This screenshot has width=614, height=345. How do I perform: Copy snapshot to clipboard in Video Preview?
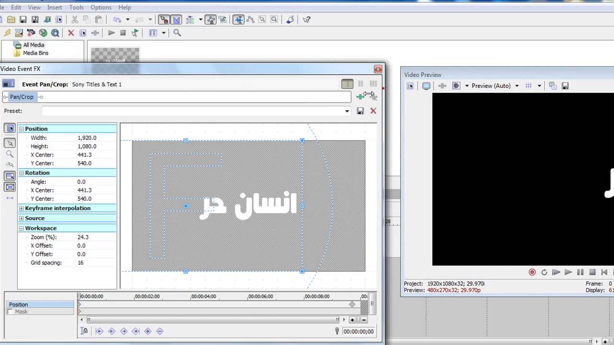(553, 86)
